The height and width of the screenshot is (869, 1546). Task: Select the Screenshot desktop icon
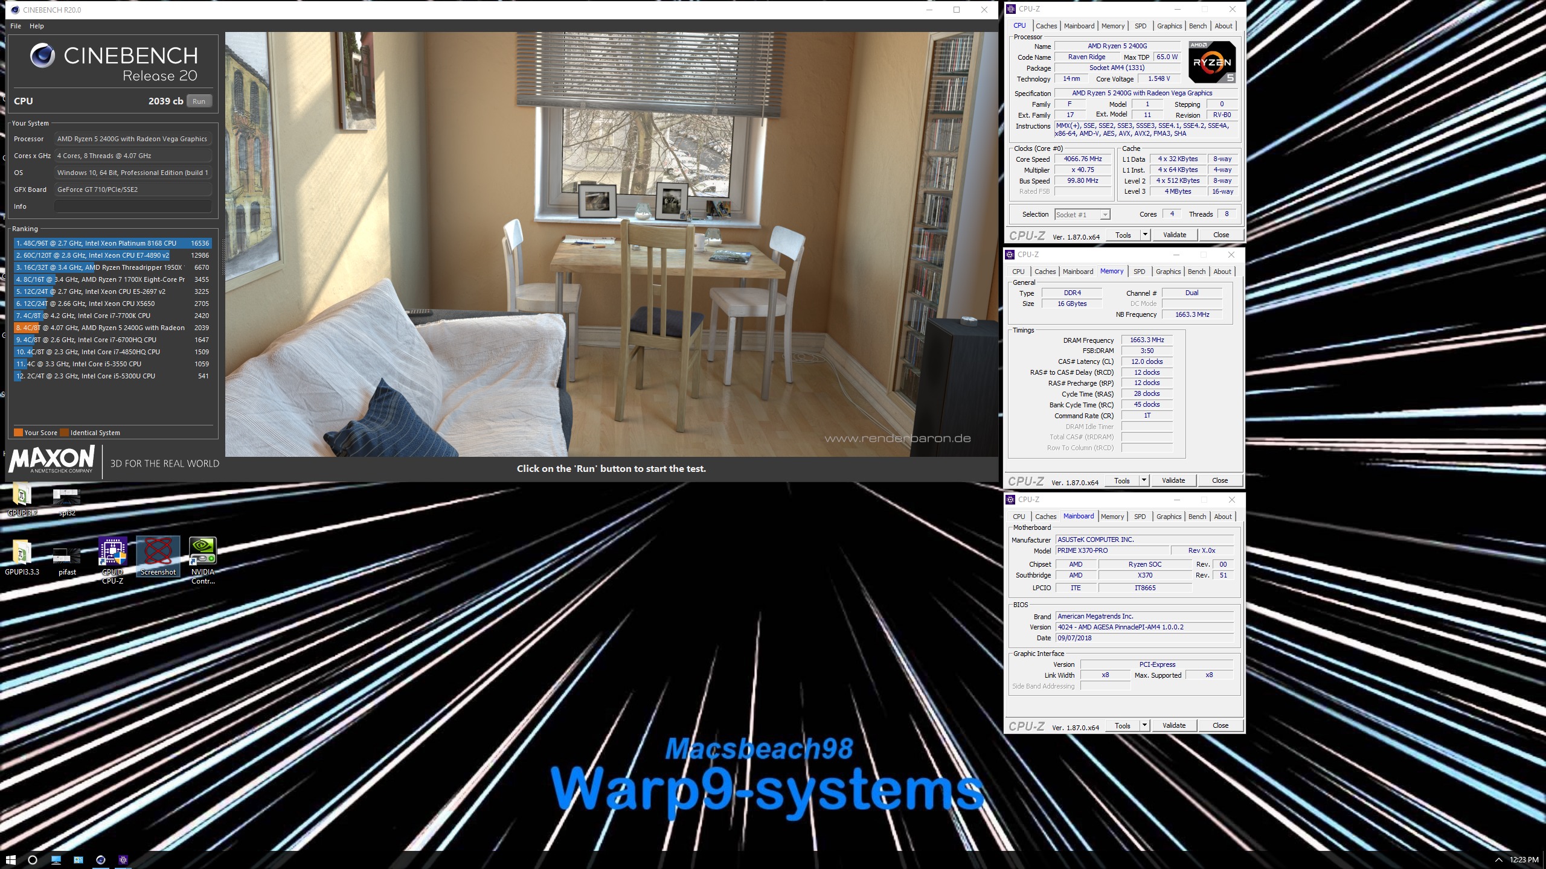click(158, 556)
